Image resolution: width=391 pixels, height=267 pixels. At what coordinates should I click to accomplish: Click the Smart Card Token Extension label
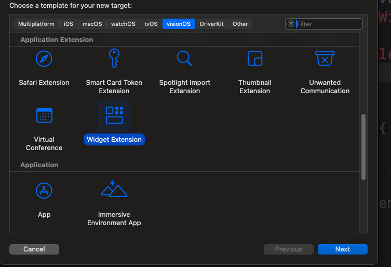[114, 86]
